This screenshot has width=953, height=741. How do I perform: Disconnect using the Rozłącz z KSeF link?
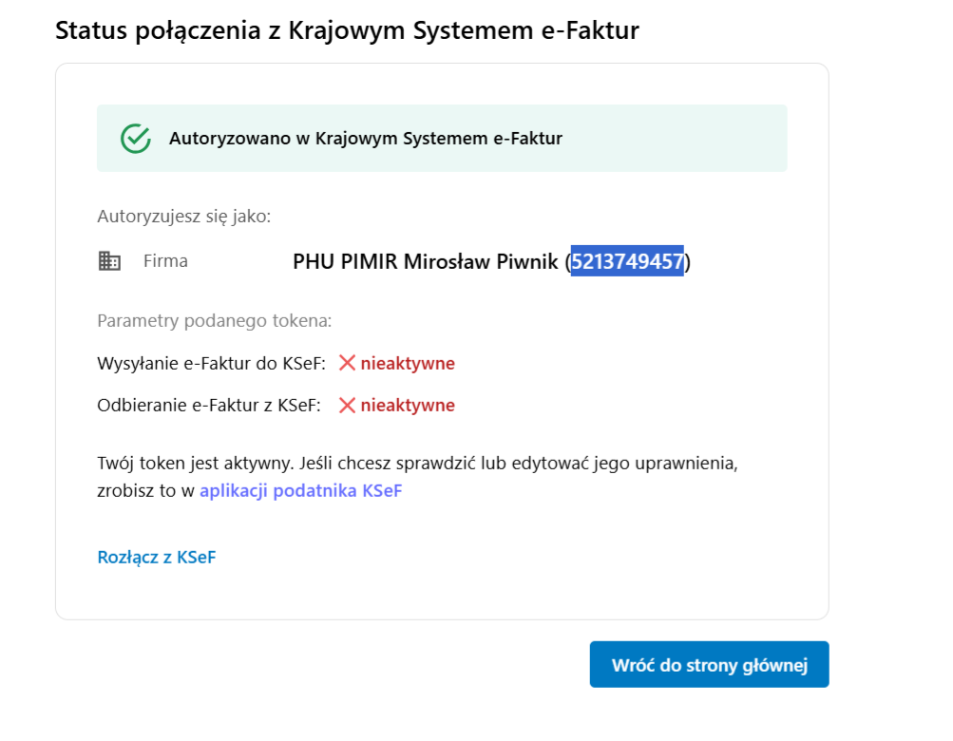pos(157,558)
